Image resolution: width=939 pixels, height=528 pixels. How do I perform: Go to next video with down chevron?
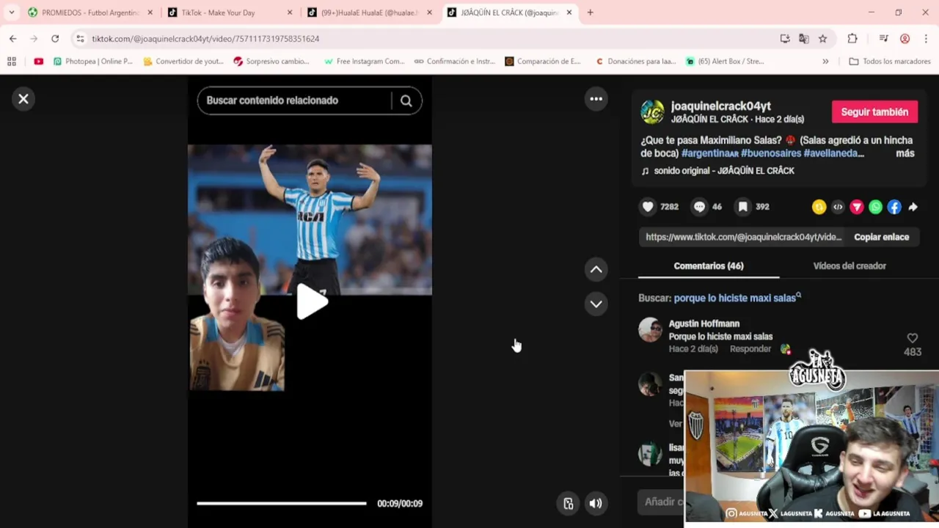pyautogui.click(x=596, y=304)
